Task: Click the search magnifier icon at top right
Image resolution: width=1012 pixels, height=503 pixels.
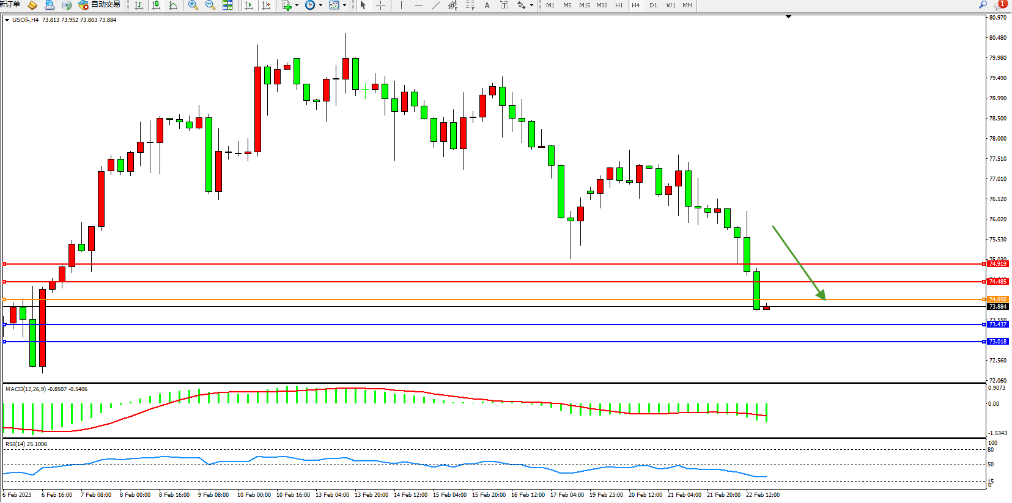Action: (x=983, y=5)
